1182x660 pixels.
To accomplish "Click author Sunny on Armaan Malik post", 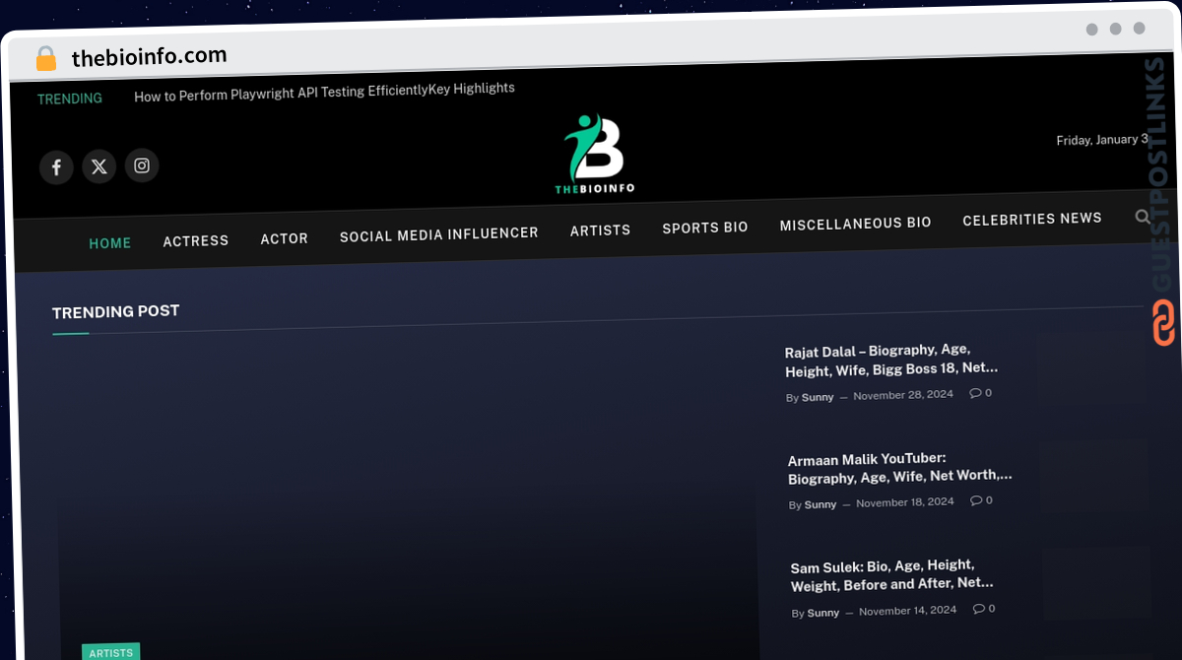I will [x=821, y=504].
